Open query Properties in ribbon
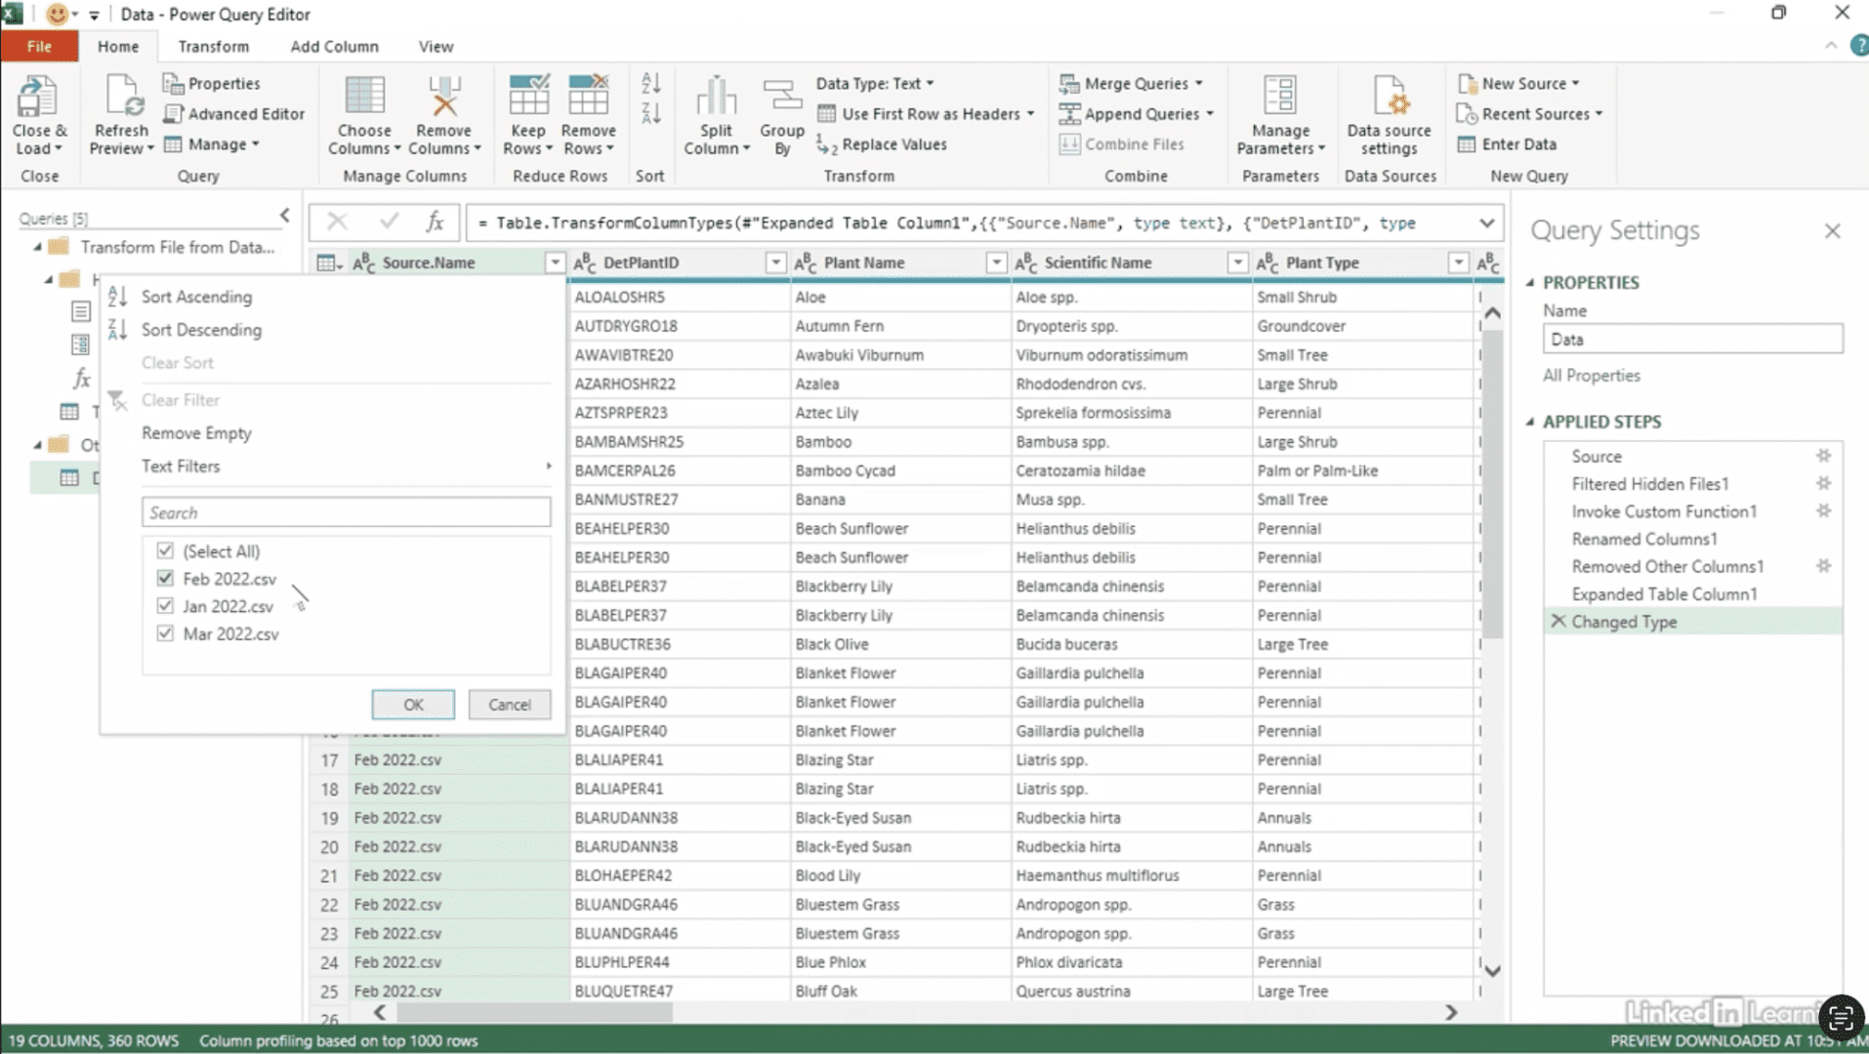Viewport: 1869px width, 1054px height. coord(212,84)
